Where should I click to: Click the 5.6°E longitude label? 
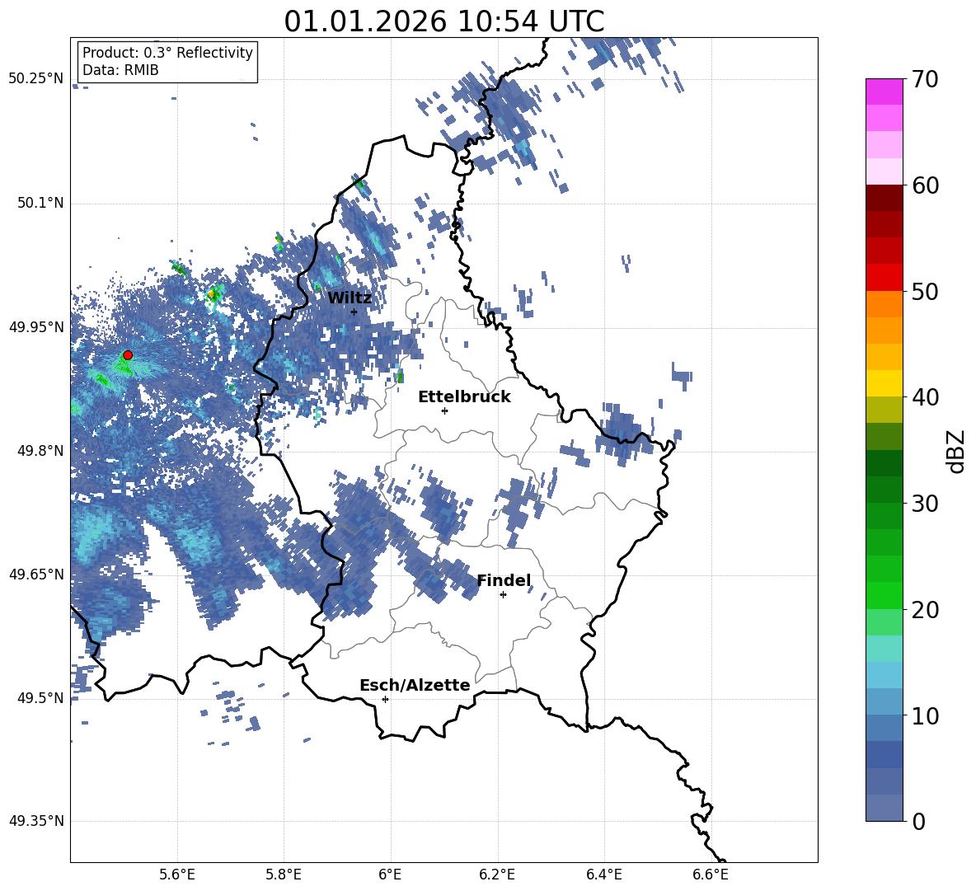click(x=177, y=875)
